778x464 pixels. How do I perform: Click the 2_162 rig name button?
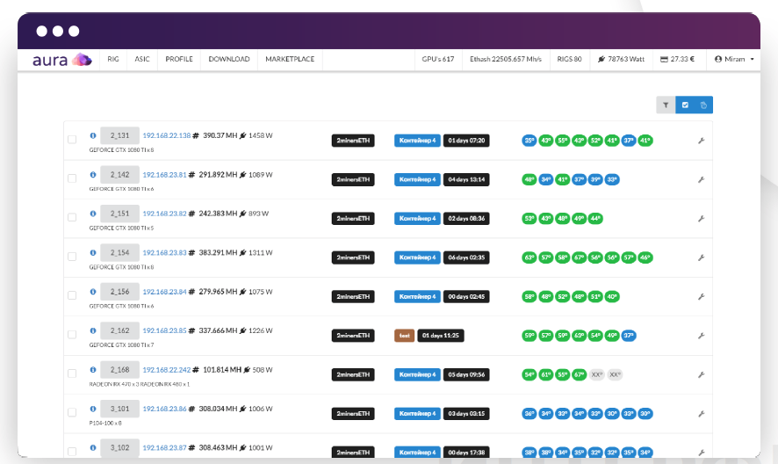[119, 330]
